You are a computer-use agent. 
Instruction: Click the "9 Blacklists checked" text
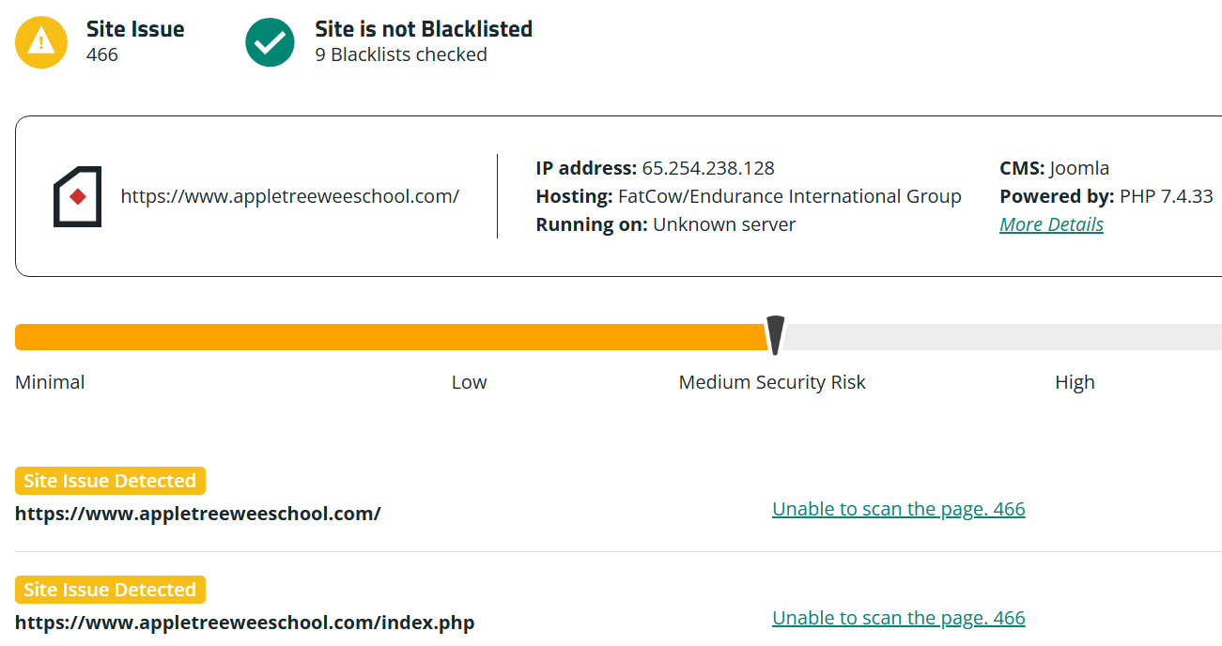(401, 54)
